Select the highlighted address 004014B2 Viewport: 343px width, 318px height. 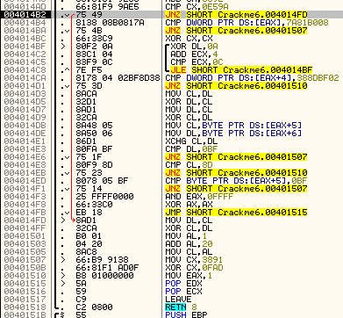[x=25, y=15]
